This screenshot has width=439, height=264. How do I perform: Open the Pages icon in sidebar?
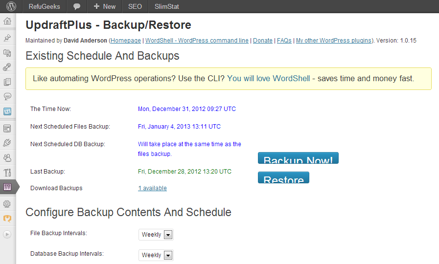click(7, 82)
